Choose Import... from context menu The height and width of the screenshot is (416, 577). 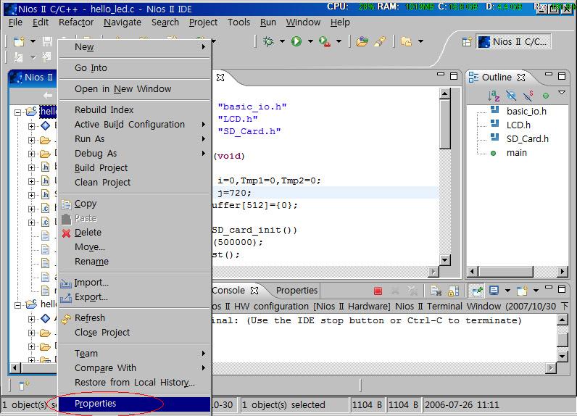tap(134, 283)
